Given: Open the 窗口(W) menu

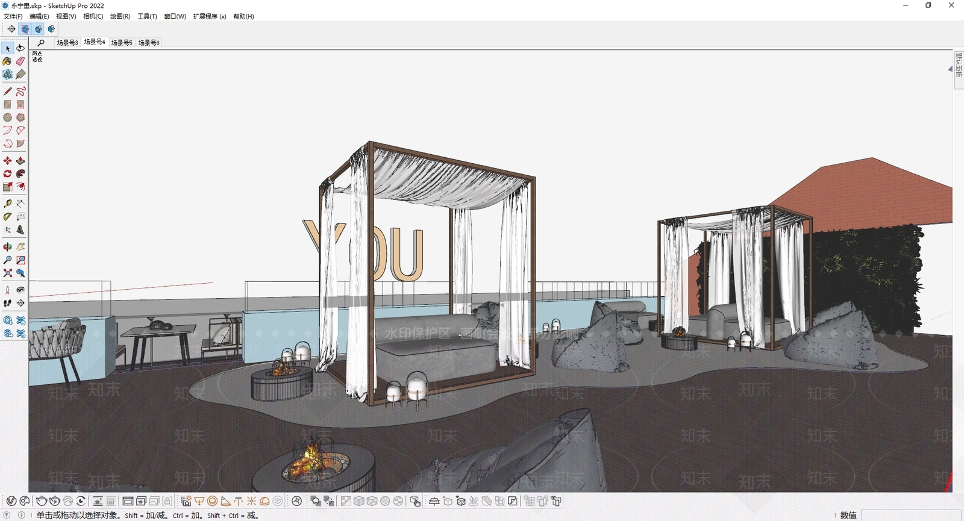Looking at the screenshot, I should click(x=175, y=16).
